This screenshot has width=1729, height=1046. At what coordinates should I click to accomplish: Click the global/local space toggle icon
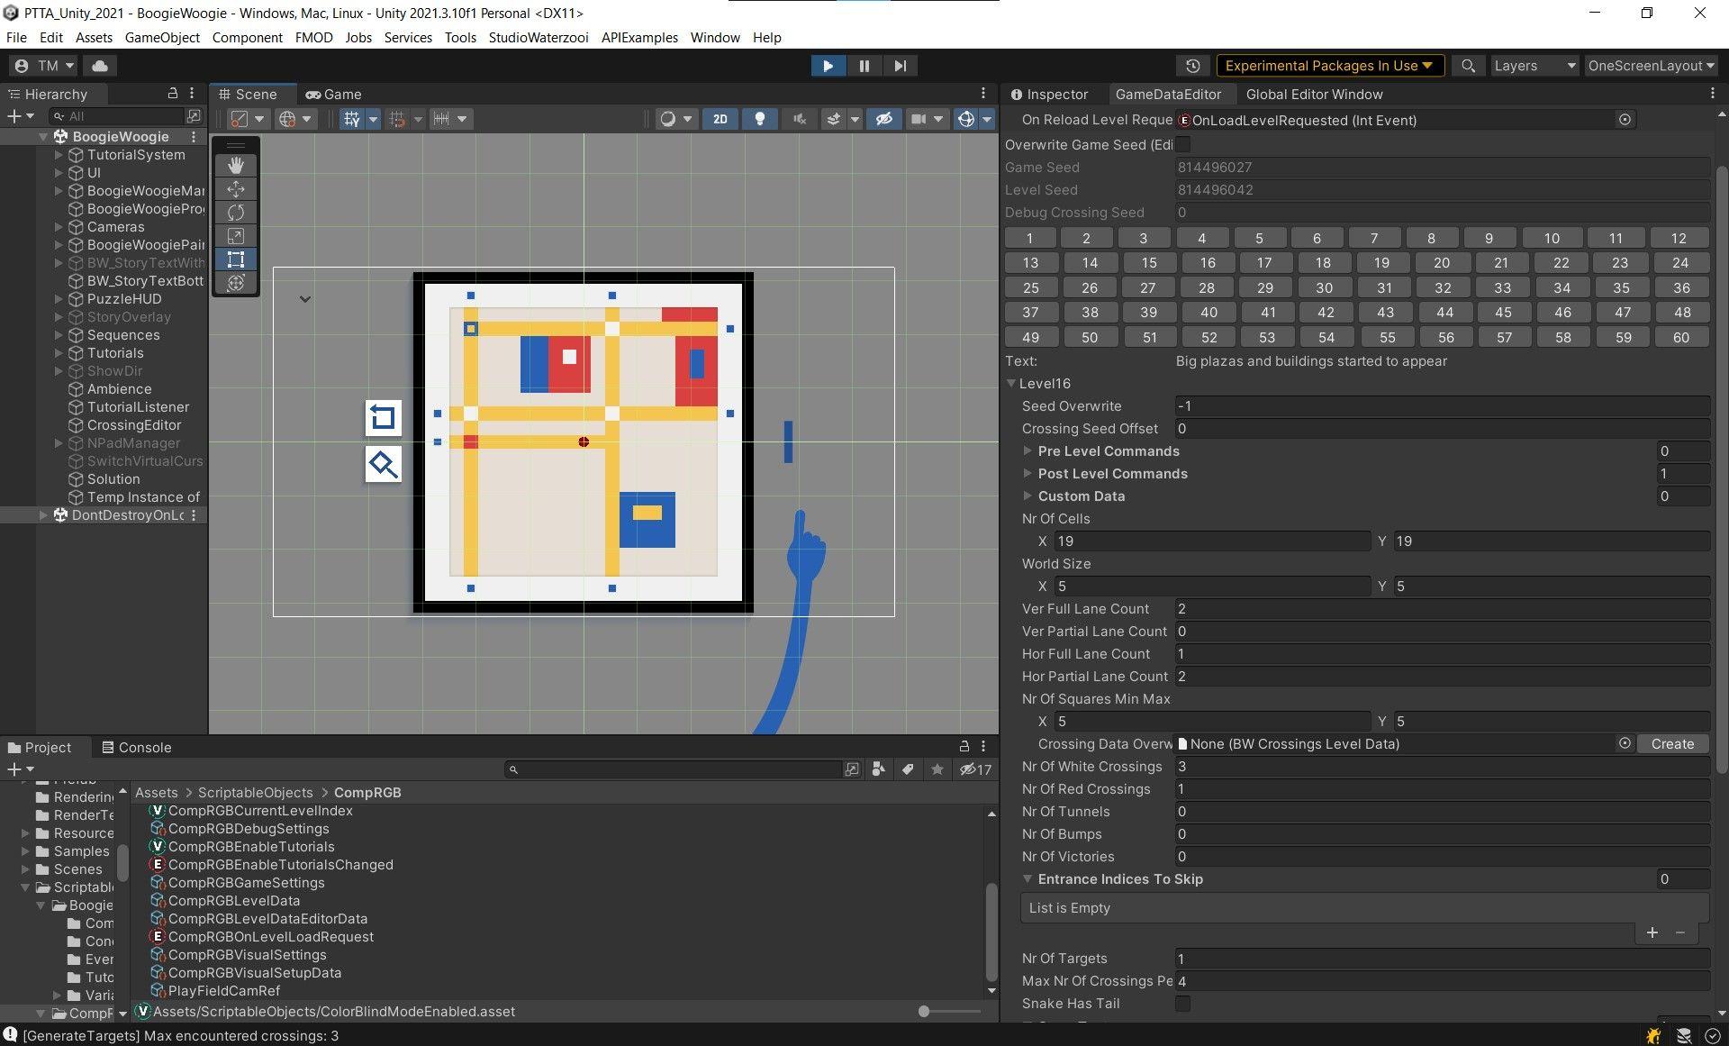pyautogui.click(x=288, y=119)
